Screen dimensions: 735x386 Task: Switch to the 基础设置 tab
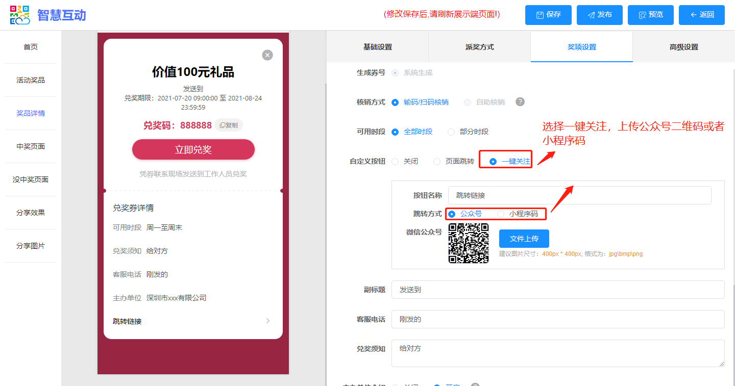pyautogui.click(x=377, y=47)
